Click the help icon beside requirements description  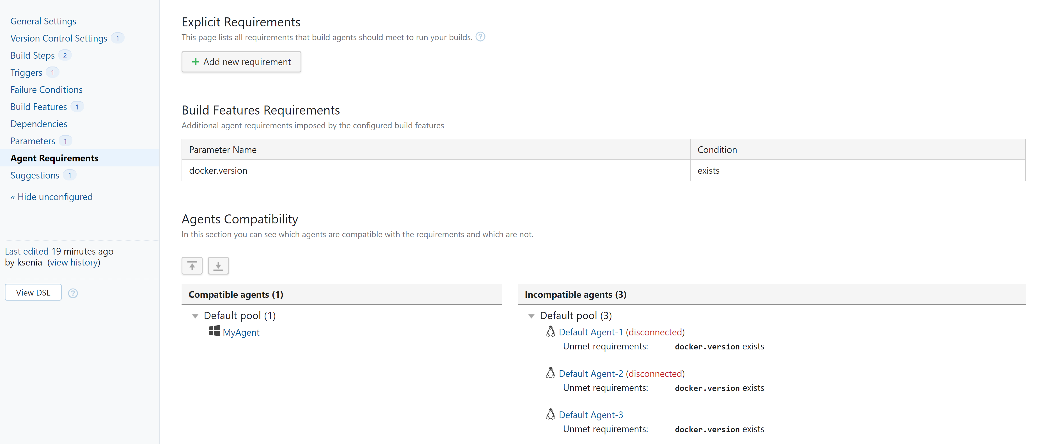point(480,37)
